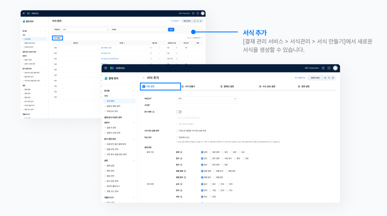Toggle the 문서 제목 switch
This screenshot has height=216, width=387.
(x=179, y=112)
